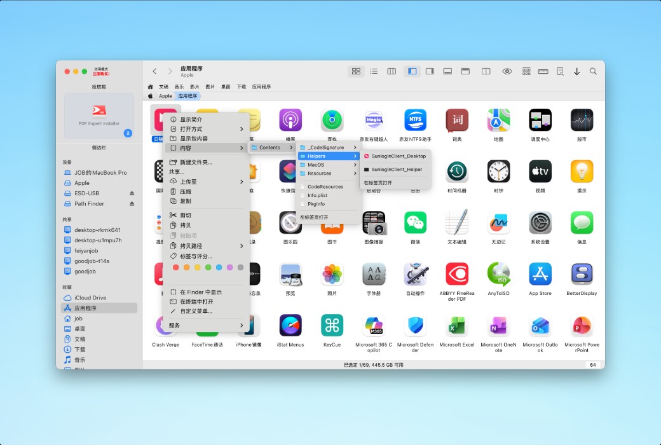Image resolution: width=661 pixels, height=445 pixels.
Task: Open the 系统设置 System Settings icon
Action: (x=540, y=222)
